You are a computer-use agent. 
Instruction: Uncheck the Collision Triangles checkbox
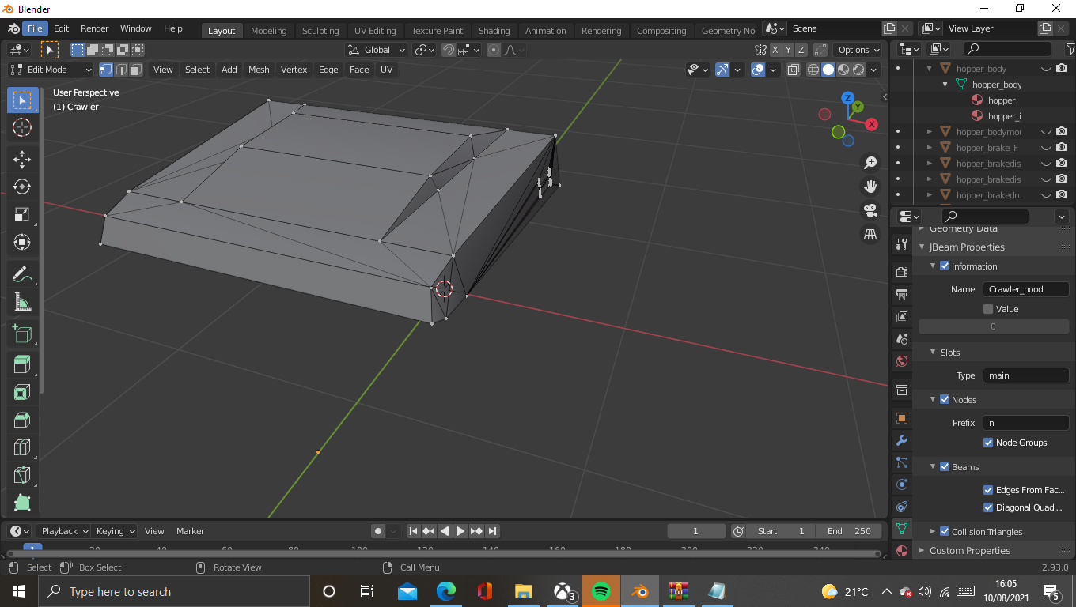click(945, 532)
